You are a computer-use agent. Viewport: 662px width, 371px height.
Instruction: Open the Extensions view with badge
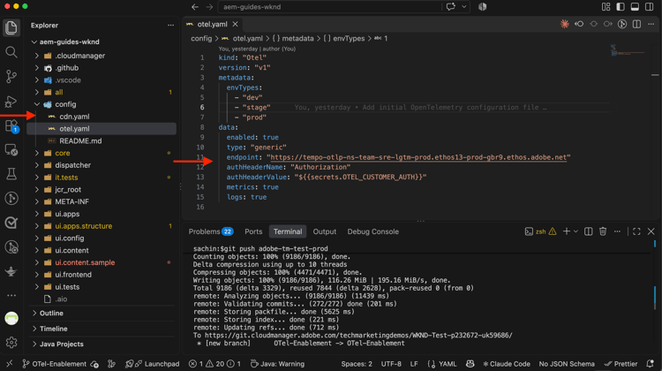tap(11, 126)
